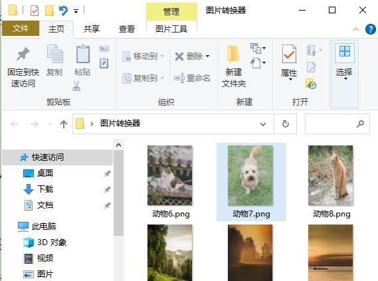
Task: Click the 删除 button
Action: [189, 56]
